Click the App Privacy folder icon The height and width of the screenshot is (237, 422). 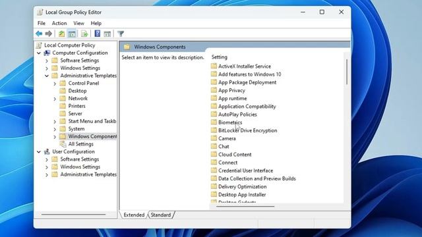[x=214, y=90]
